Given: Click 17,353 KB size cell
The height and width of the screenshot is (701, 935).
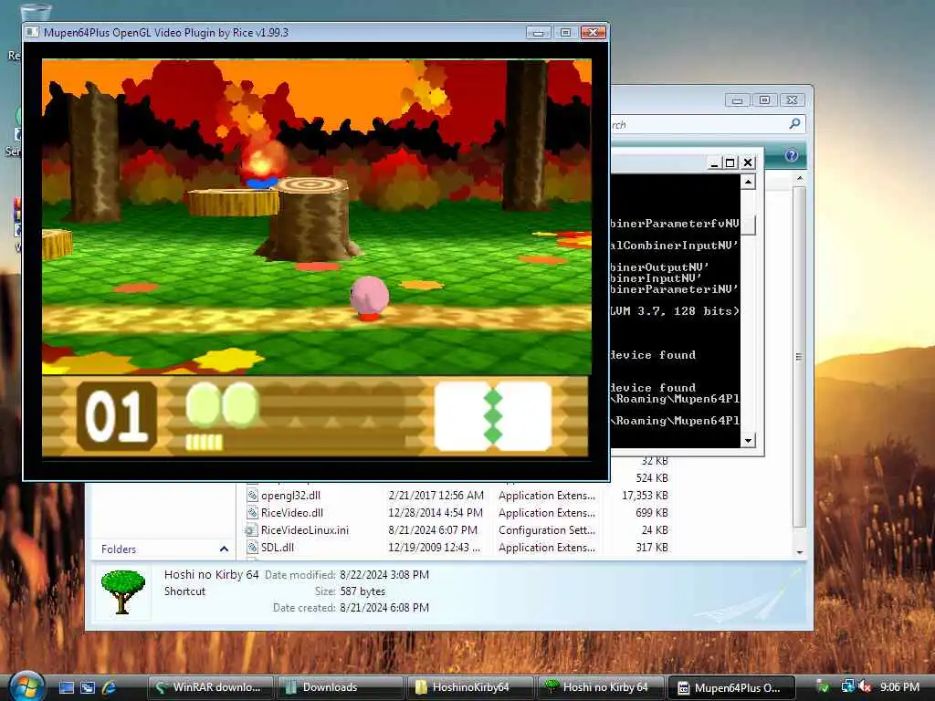Looking at the screenshot, I should [645, 496].
